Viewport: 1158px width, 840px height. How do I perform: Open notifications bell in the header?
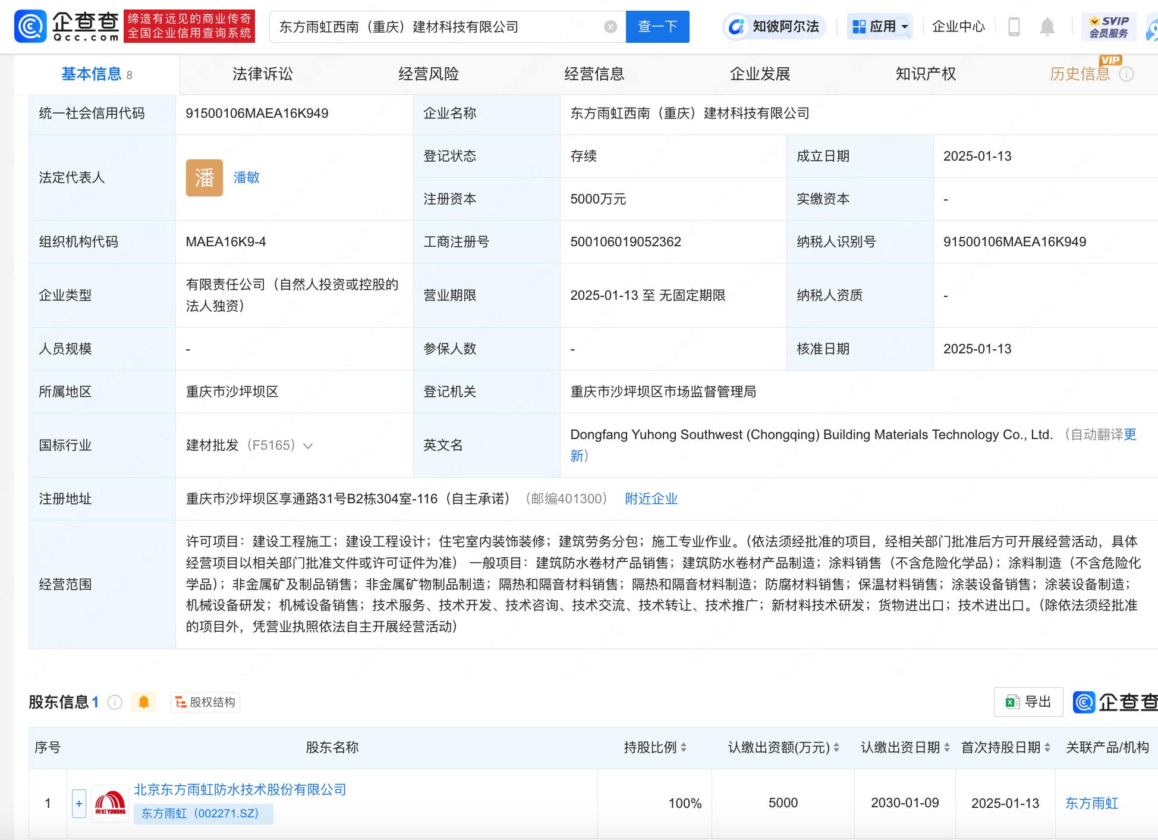[x=1047, y=27]
